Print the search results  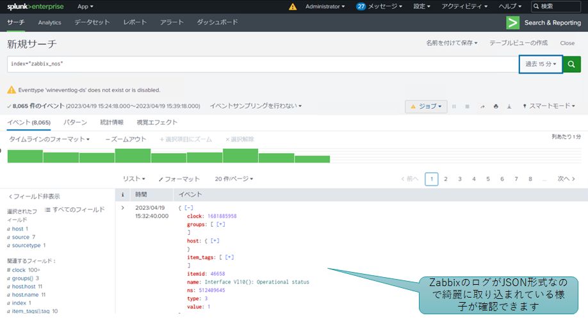496,106
